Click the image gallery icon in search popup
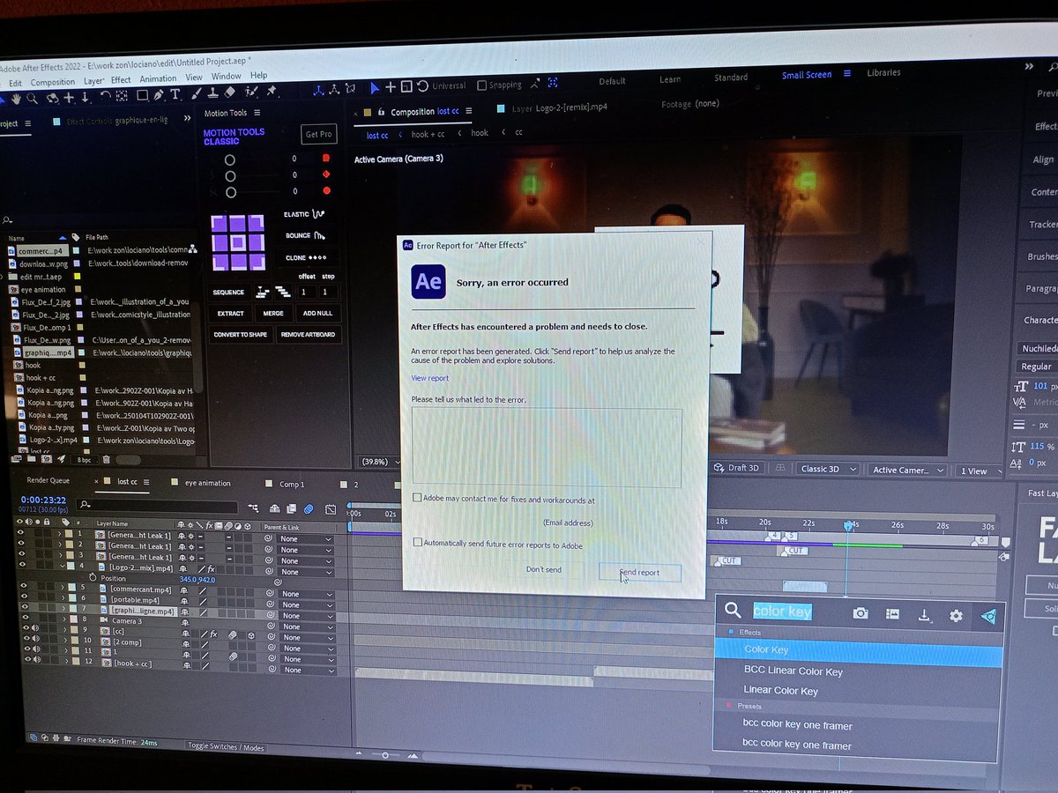The image size is (1058, 793). pos(892,614)
